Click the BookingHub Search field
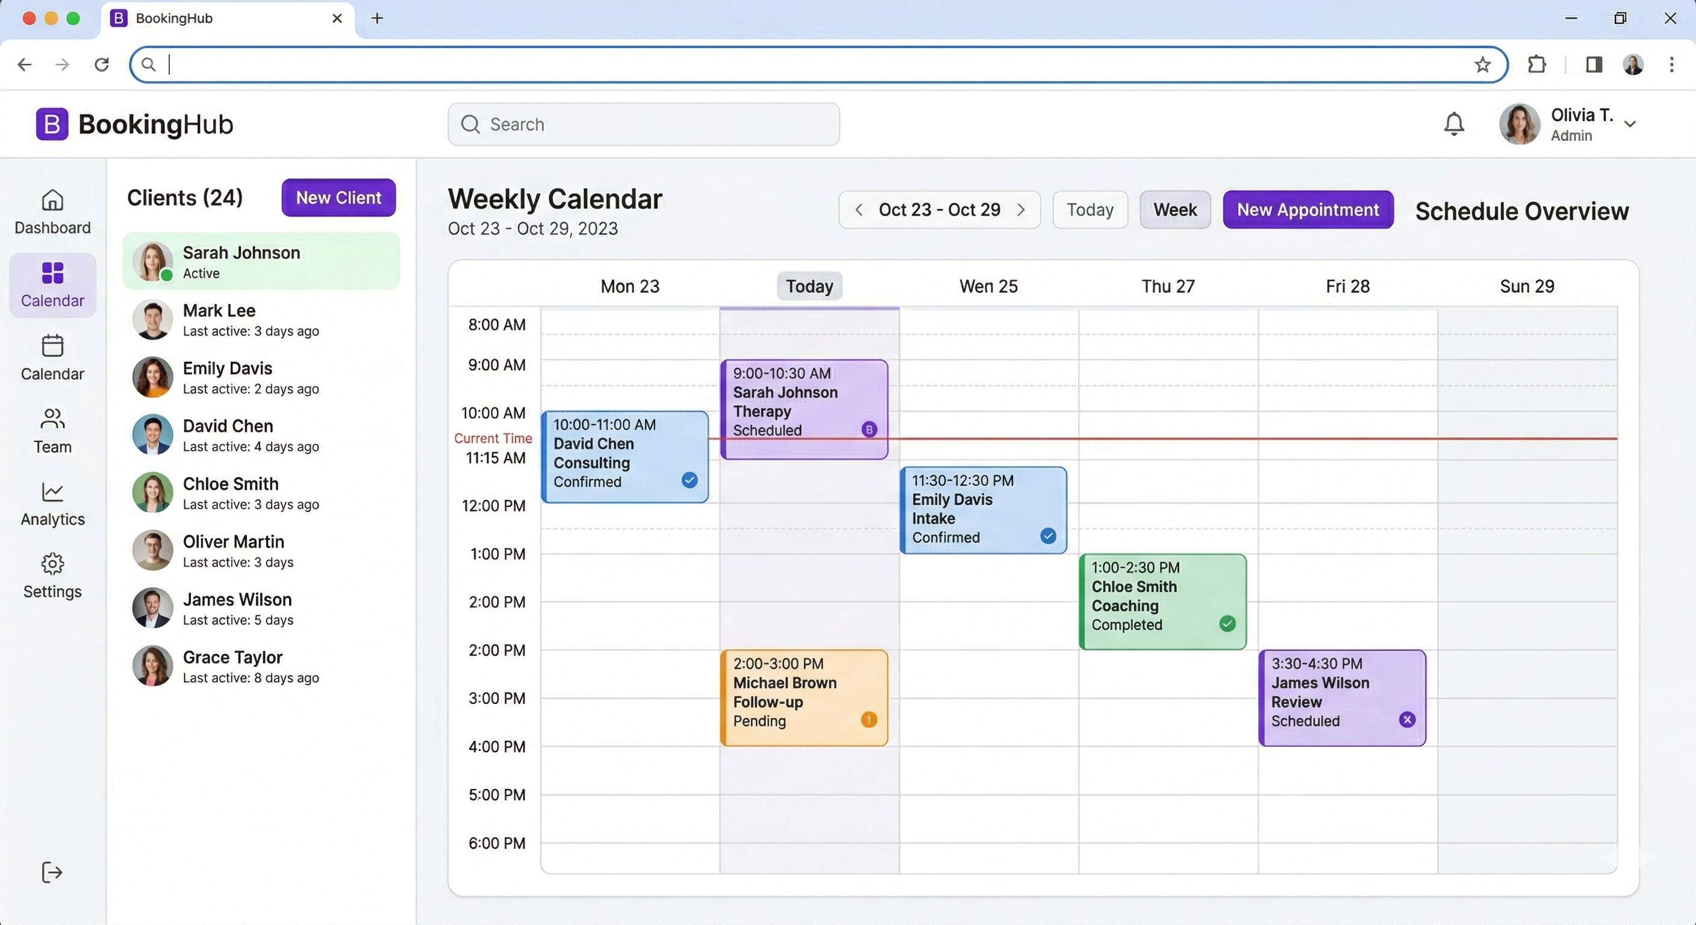The image size is (1696, 925). [x=643, y=124]
